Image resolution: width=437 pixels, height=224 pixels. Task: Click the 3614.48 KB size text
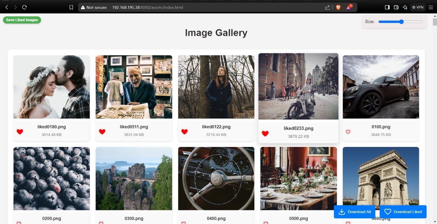[52, 135]
